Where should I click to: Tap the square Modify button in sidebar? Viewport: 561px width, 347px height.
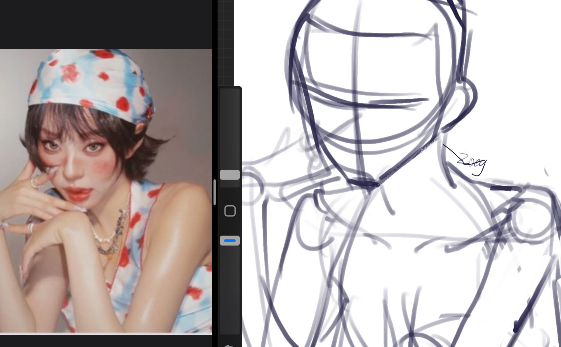230,211
